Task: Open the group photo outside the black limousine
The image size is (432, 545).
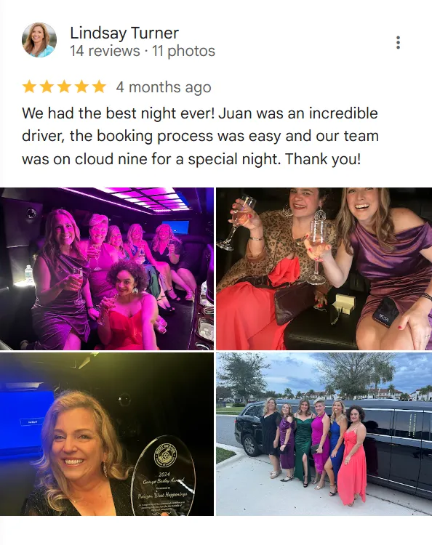Action: 324,434
